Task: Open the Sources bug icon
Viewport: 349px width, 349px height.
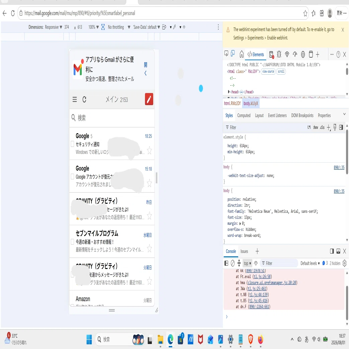Action: pyautogui.click(x=279, y=54)
